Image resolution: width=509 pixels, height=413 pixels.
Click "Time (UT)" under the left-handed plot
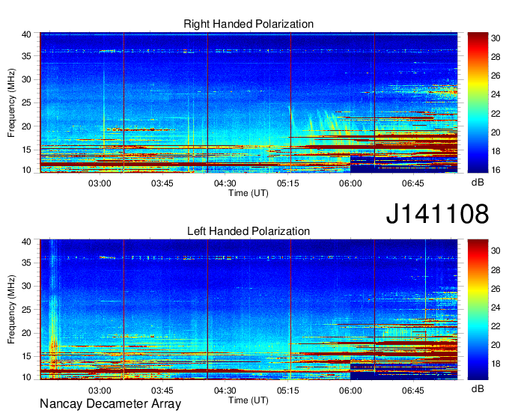pyautogui.click(x=249, y=400)
